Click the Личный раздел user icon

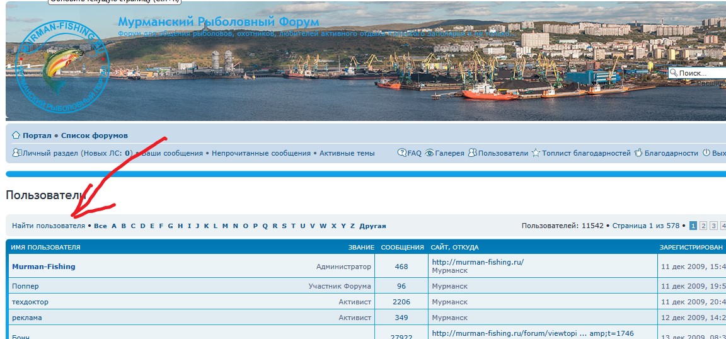click(x=17, y=153)
